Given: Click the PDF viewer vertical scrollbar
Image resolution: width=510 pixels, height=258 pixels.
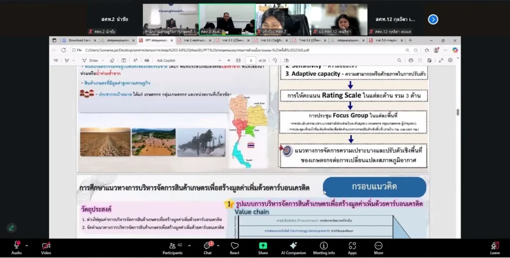Looking at the screenshot, I should click(x=457, y=112).
